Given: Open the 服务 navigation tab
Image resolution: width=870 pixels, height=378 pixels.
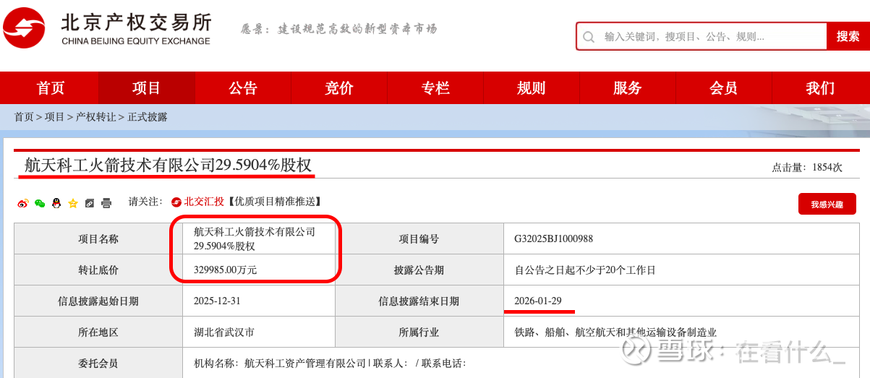Looking at the screenshot, I should pyautogui.click(x=628, y=88).
